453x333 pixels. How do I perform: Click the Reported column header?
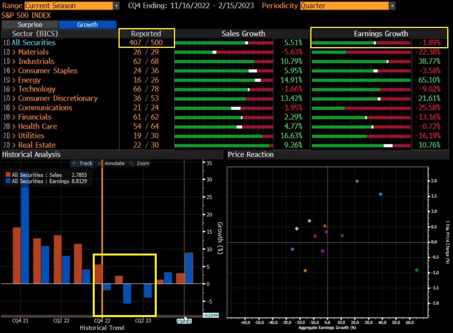tap(146, 34)
